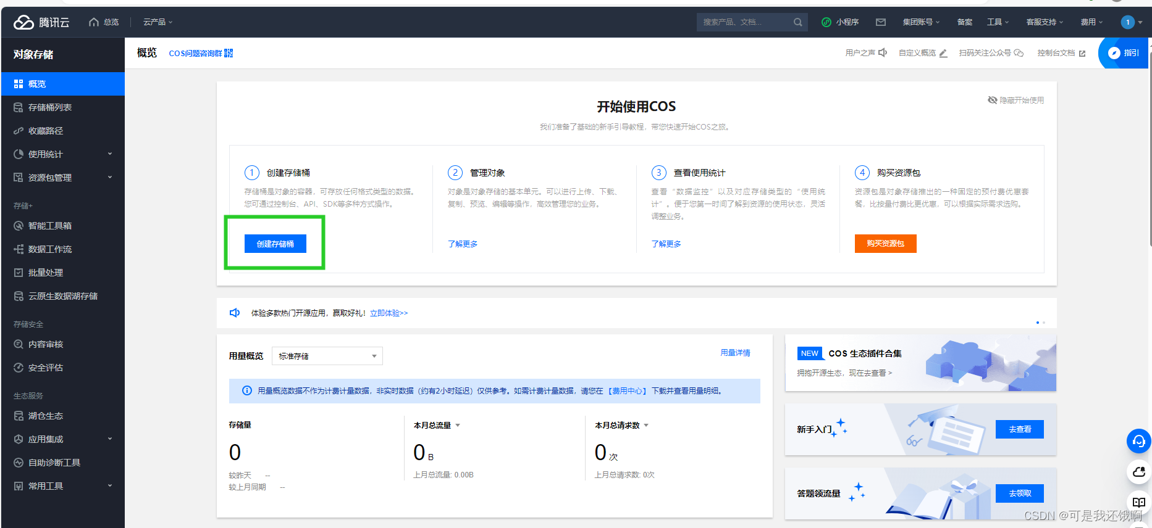
Task: Click the 智能工具箱 sidebar icon
Action: tap(19, 226)
